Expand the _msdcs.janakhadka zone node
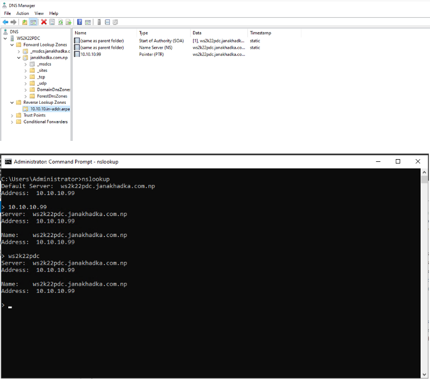This screenshot has width=430, height=379. pos(19,51)
